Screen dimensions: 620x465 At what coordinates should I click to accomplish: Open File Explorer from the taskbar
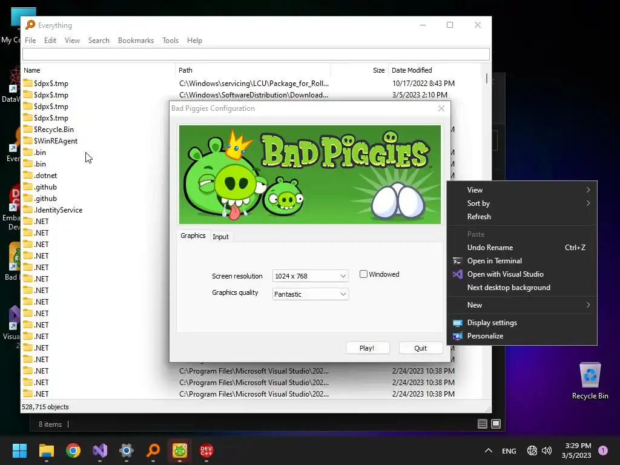tap(46, 450)
